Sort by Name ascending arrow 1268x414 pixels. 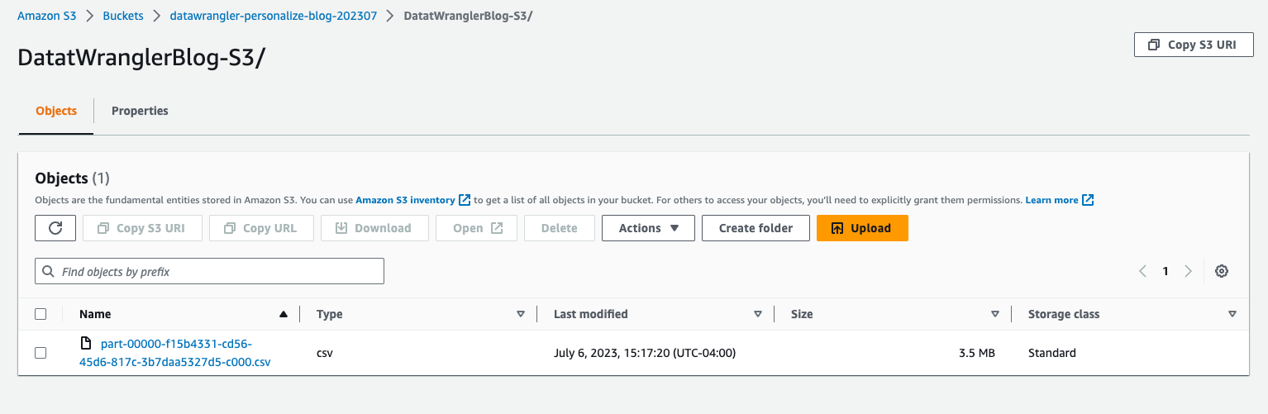[284, 314]
